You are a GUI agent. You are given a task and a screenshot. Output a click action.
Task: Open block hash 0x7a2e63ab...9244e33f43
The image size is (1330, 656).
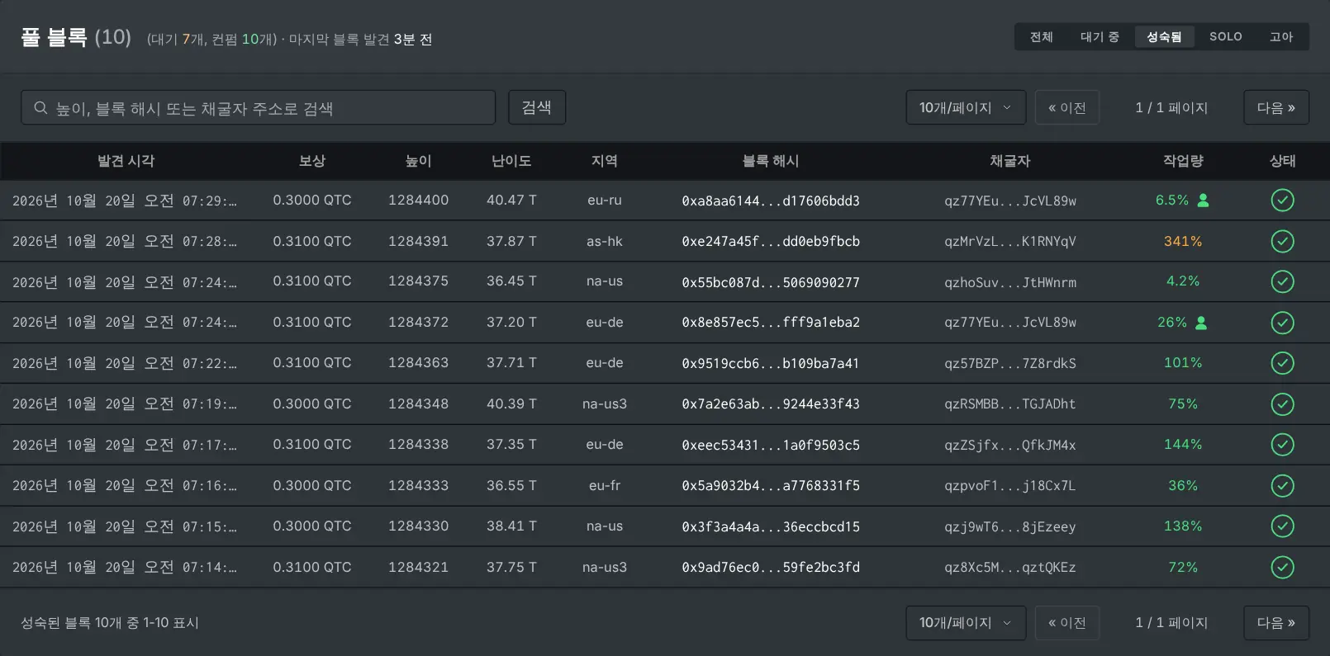(771, 404)
